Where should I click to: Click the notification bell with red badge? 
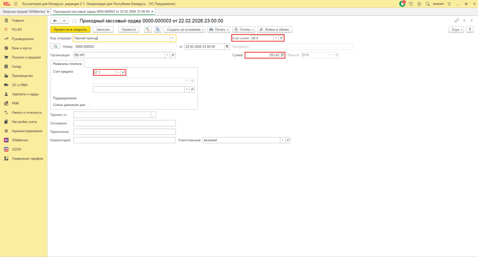tap(402, 3)
